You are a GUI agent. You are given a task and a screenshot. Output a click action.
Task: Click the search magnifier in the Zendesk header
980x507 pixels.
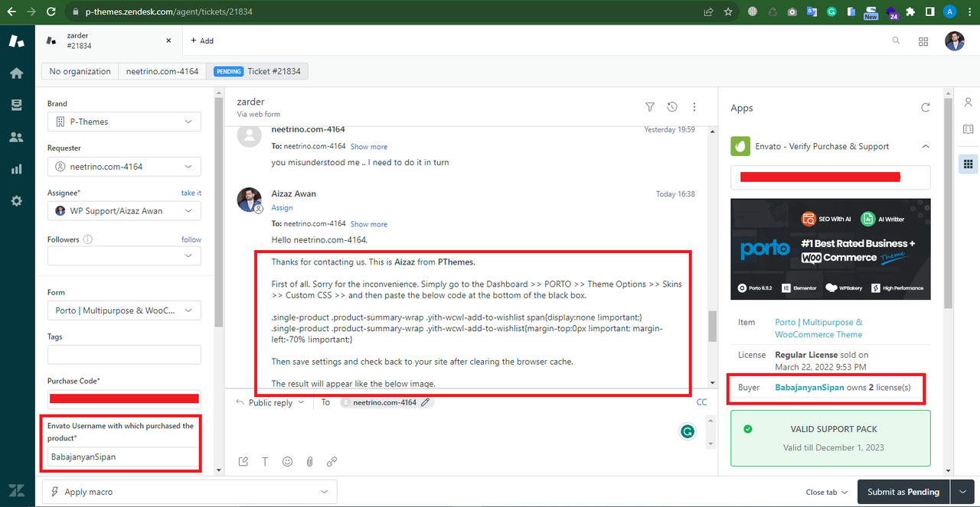(x=896, y=41)
